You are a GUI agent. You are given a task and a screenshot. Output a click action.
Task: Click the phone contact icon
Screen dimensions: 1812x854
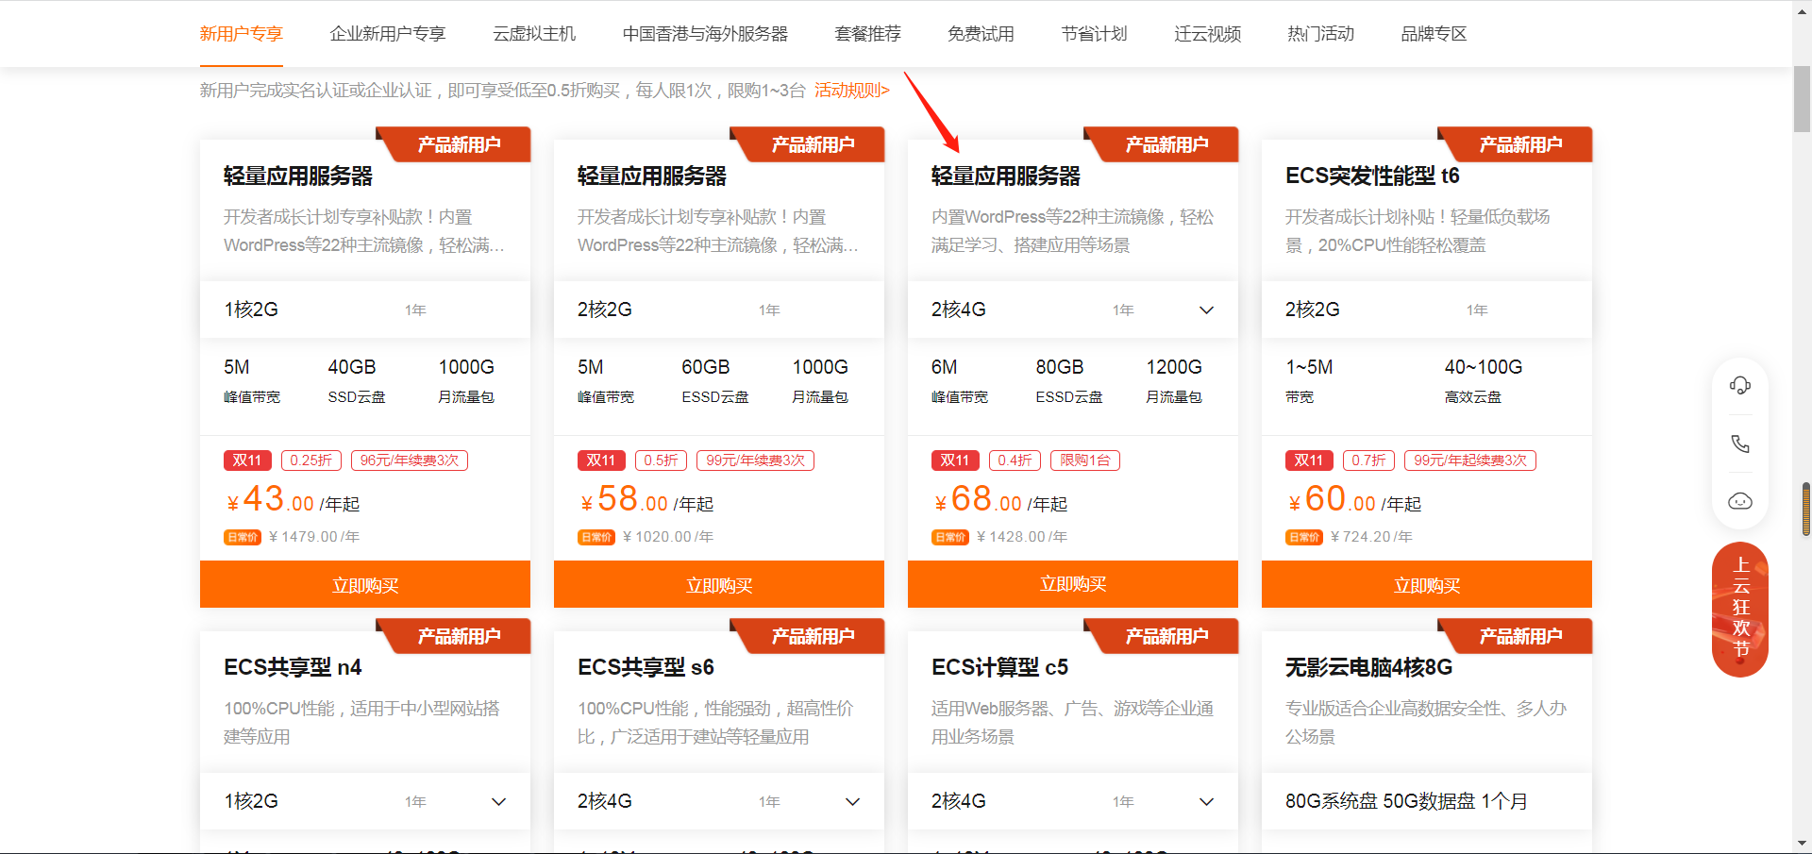point(1739,444)
